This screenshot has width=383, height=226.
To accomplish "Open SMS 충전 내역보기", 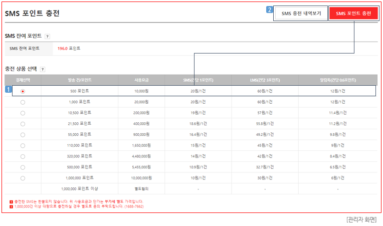I will point(301,14).
